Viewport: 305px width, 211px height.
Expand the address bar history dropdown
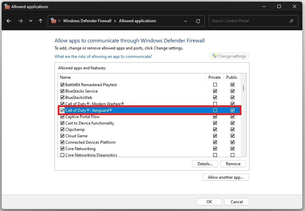186,21
